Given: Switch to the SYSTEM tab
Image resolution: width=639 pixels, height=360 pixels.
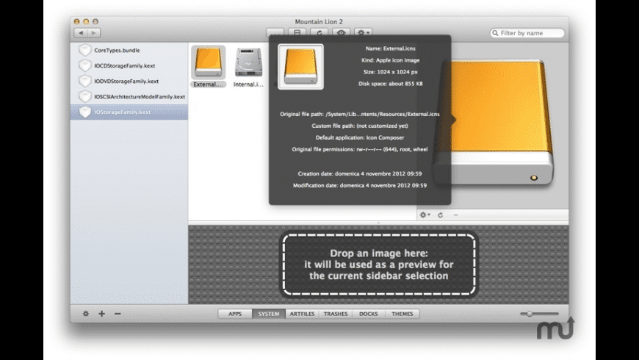Looking at the screenshot, I should coord(269,314).
